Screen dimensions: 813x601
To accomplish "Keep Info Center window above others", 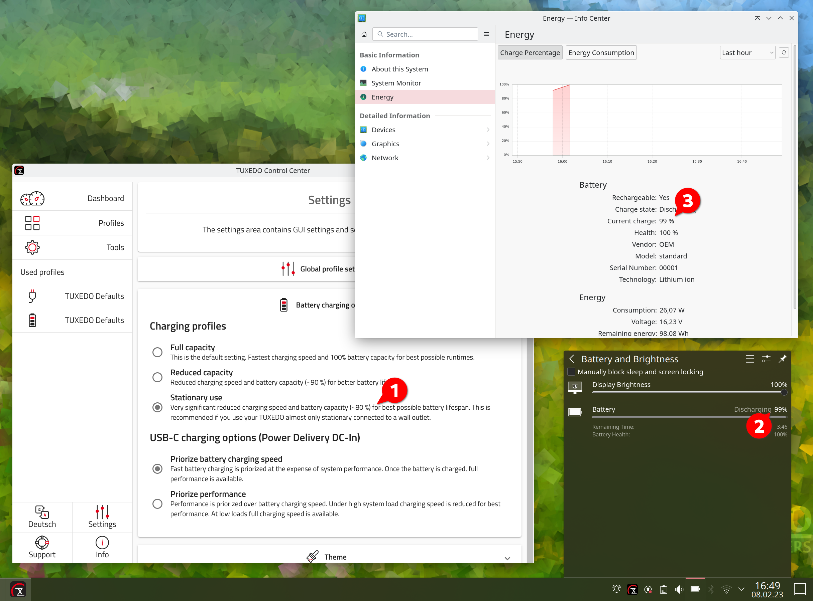I will [x=757, y=18].
